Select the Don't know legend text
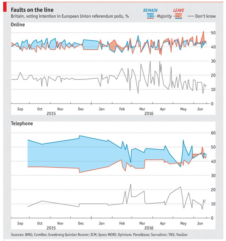Image resolution: width=226 pixels, height=241 pixels. 205,16
